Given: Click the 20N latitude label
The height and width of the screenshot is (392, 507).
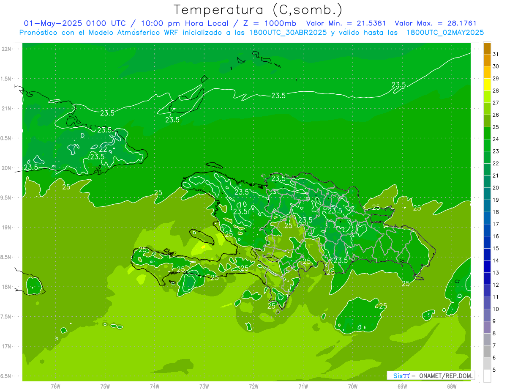Looking at the screenshot, I should (6, 168).
